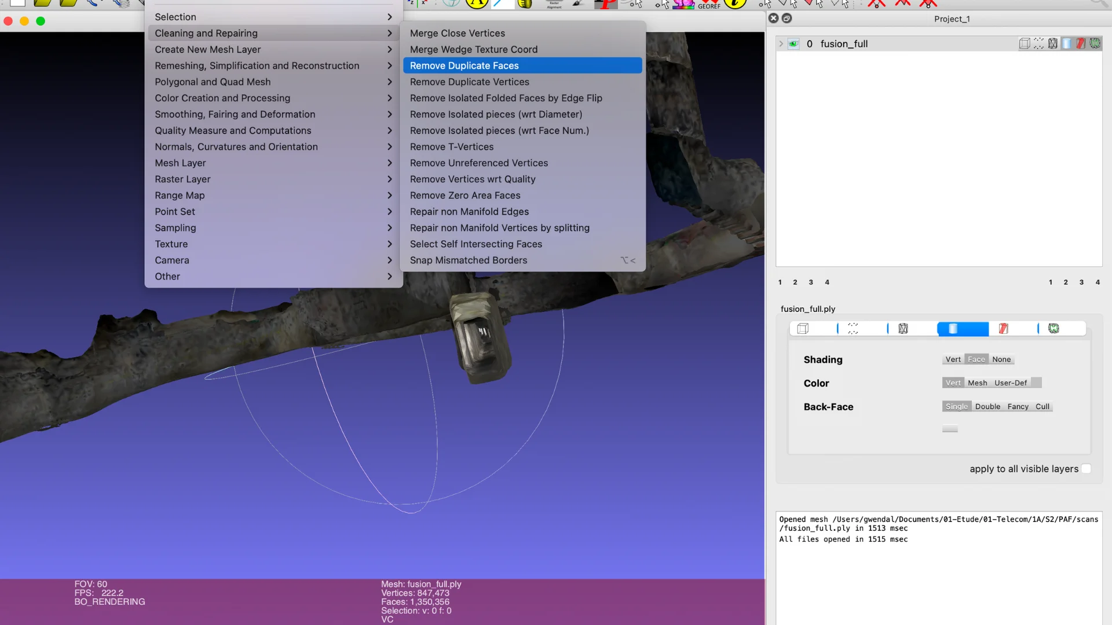Choose Repair non Manifold Edges
The width and height of the screenshot is (1112, 625).
[522, 211]
